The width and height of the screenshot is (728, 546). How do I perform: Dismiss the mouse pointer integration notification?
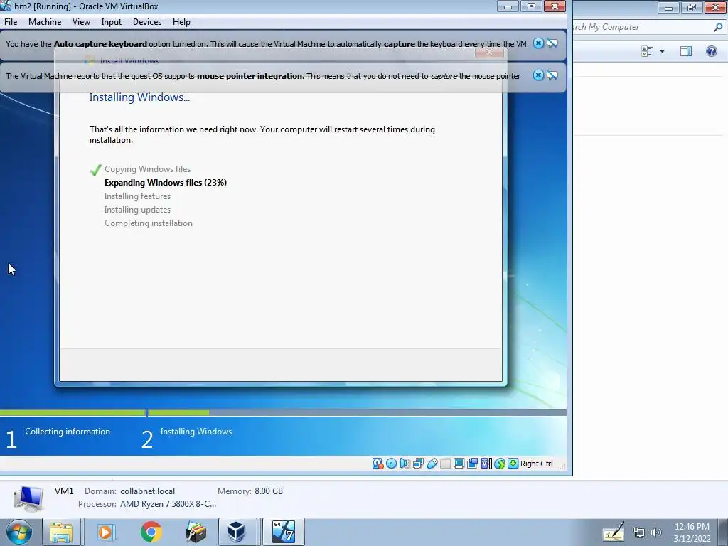tap(538, 75)
